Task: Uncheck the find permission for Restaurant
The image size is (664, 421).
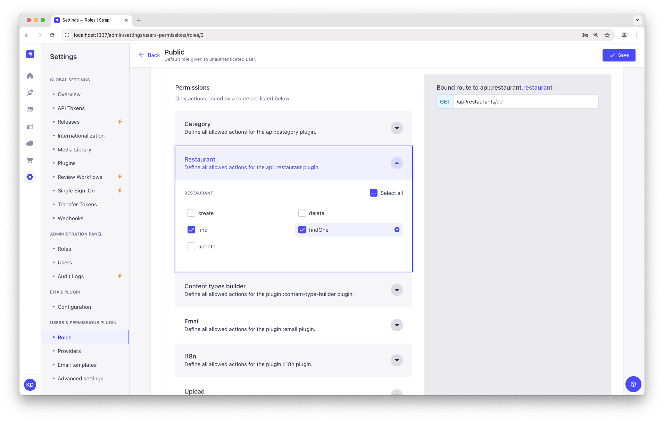Action: (191, 230)
